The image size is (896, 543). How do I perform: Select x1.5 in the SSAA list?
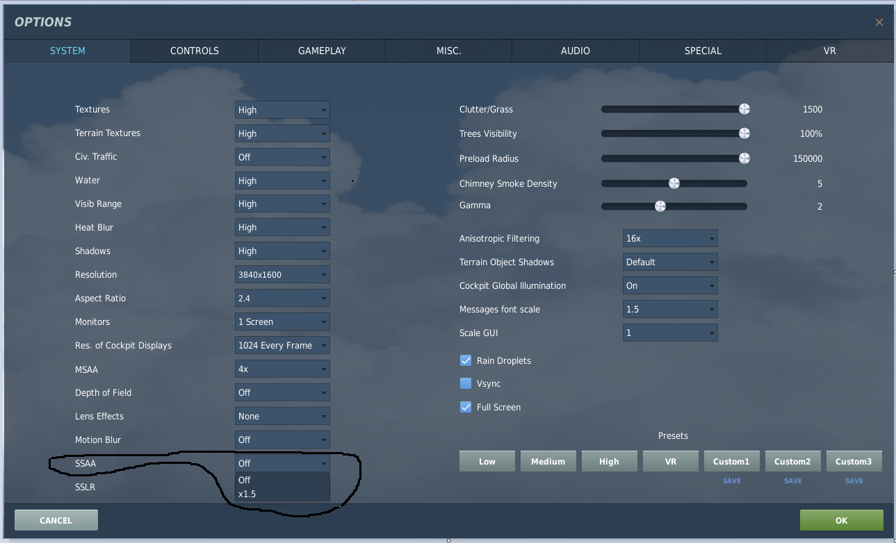282,494
